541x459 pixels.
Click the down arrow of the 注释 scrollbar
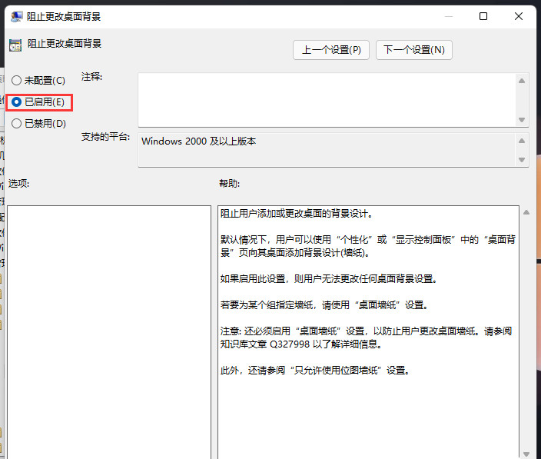523,119
